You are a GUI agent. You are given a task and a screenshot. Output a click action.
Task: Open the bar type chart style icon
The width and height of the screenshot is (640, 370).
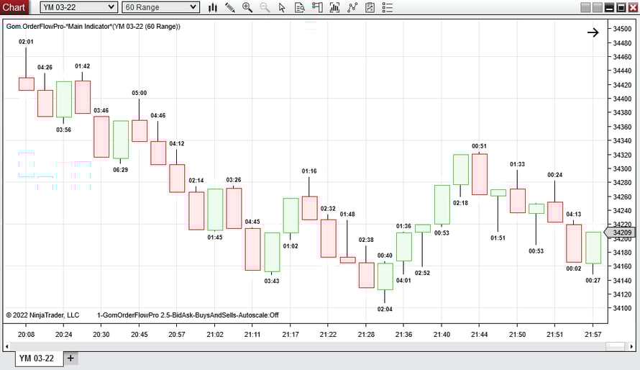coord(213,7)
